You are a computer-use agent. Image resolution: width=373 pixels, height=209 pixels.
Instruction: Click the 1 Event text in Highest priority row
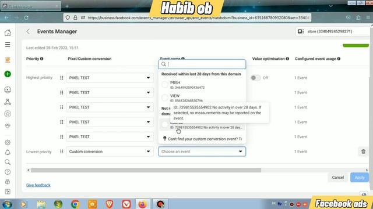click(x=301, y=78)
